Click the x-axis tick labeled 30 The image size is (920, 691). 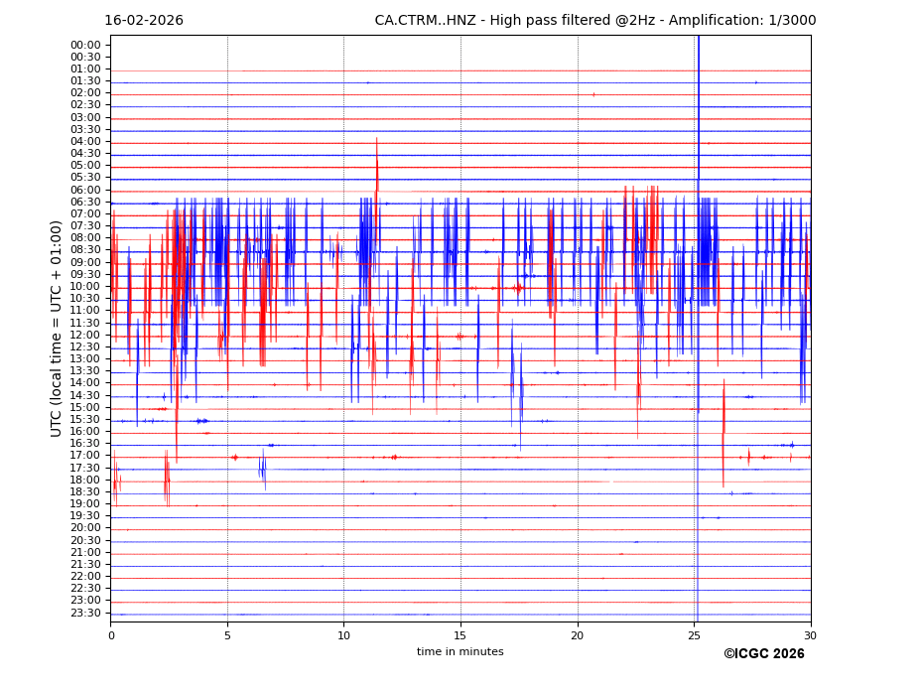pyautogui.click(x=811, y=635)
